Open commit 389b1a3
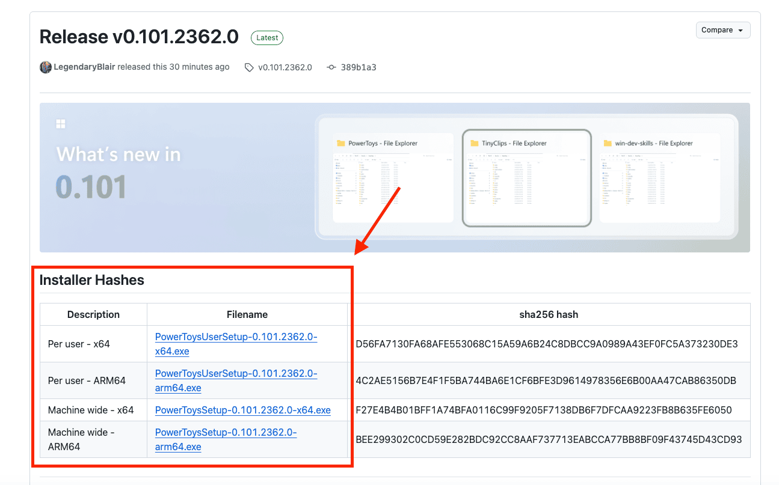 (359, 67)
